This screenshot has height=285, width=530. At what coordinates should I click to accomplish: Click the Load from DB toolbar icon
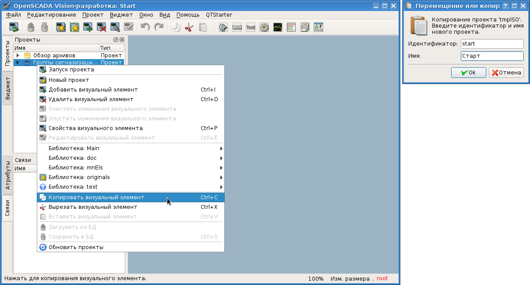point(30,27)
